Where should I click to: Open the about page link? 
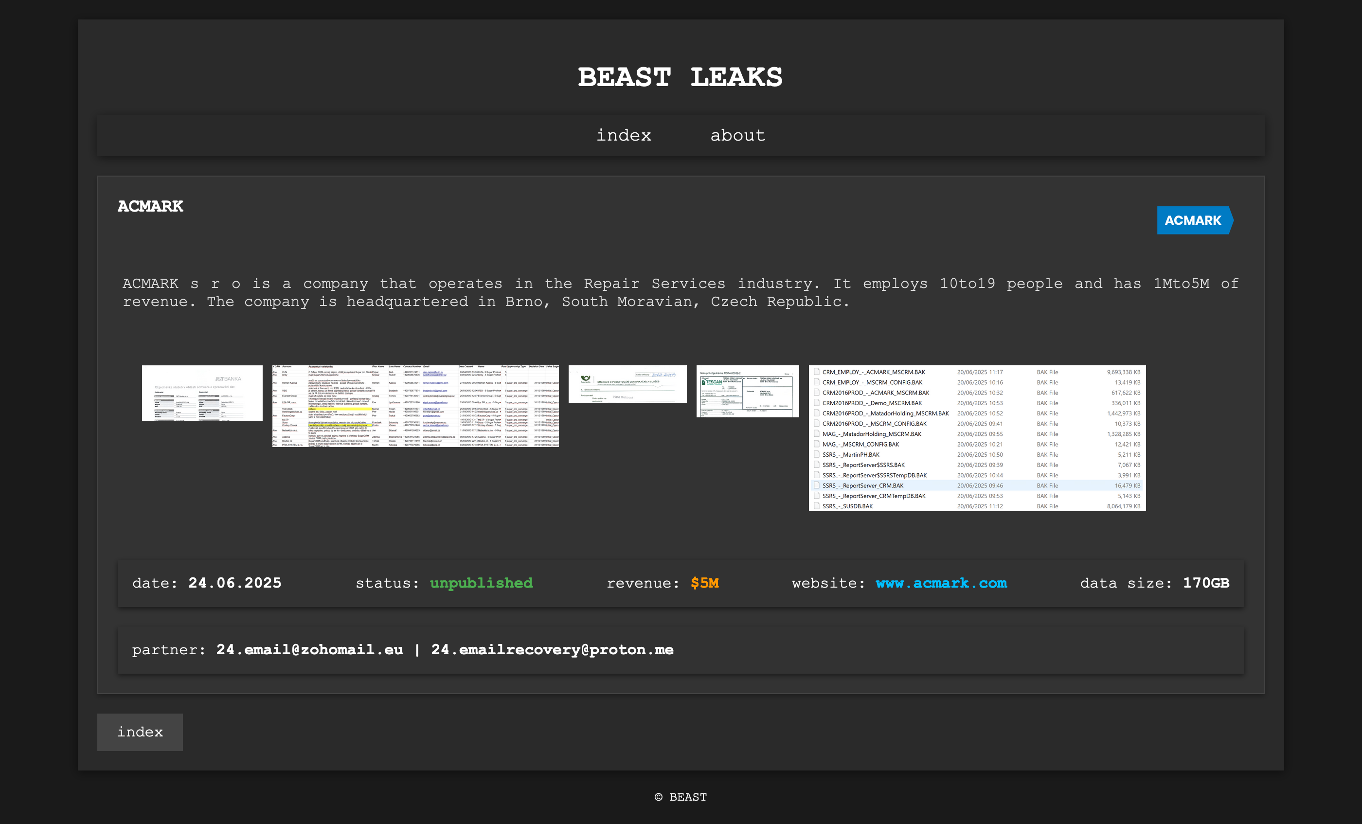tap(737, 135)
